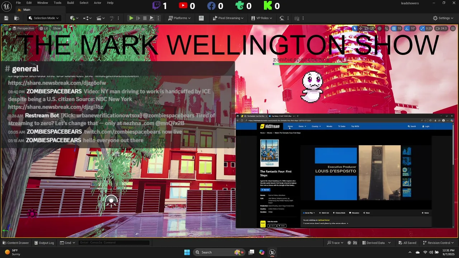Open the Output Log
The image size is (459, 258).
[44, 243]
